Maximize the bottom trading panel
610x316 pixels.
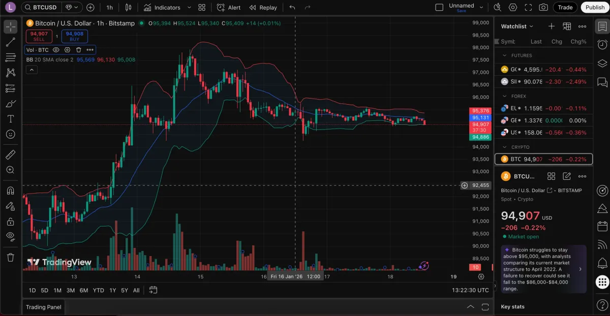pyautogui.click(x=485, y=307)
